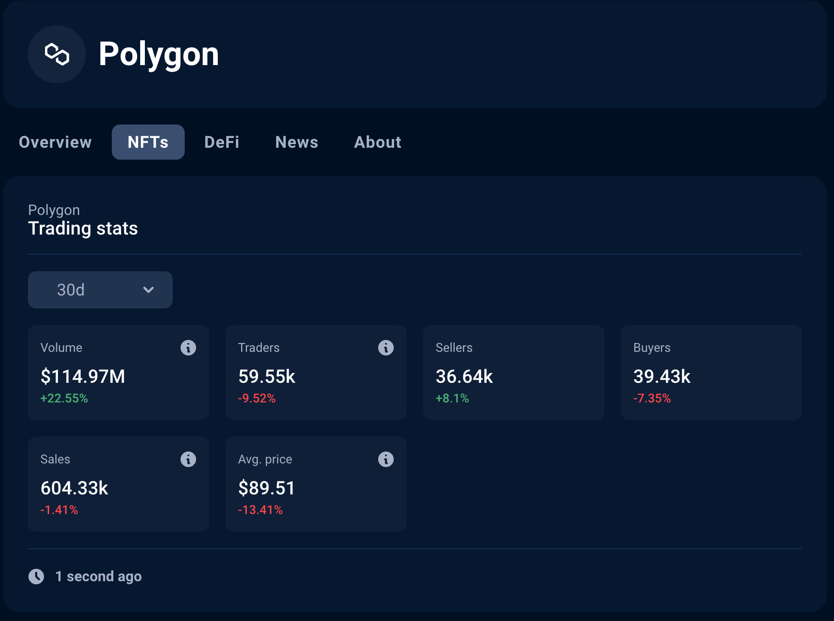
Task: Click the Volume card label
Action: pos(62,348)
